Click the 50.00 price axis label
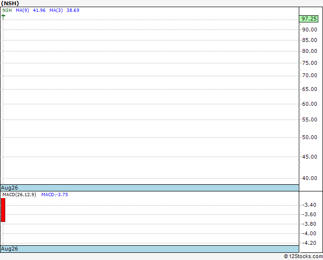Viewport: 323px width, 260px height. tap(309, 137)
